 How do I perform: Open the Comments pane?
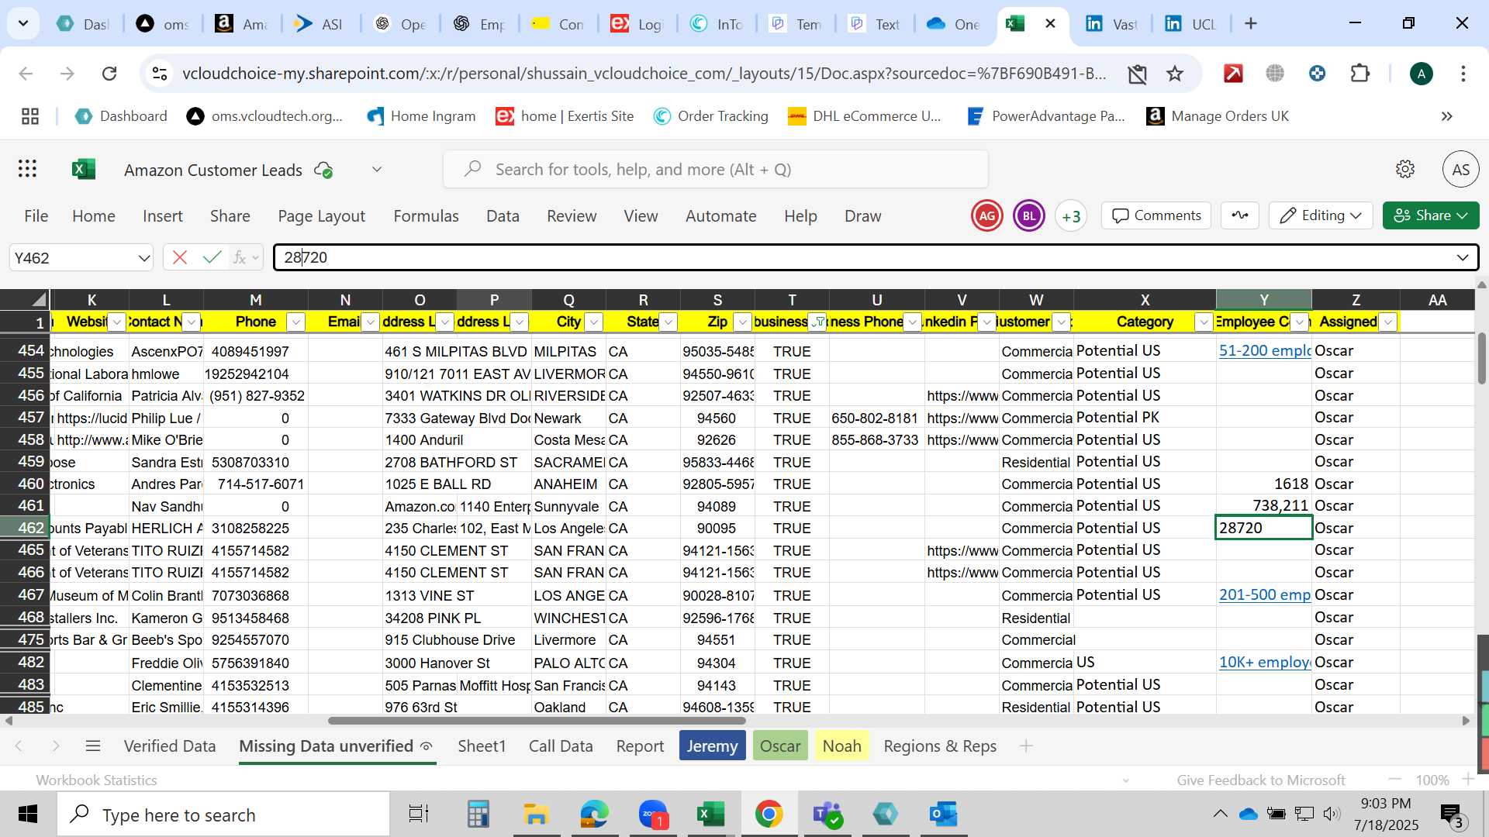[x=1156, y=215]
